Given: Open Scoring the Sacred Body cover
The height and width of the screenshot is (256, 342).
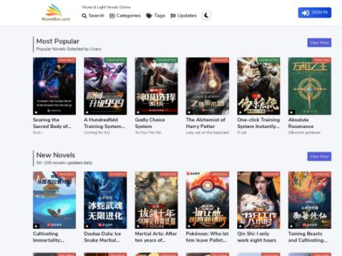Looking at the screenshot, I should [54, 86].
